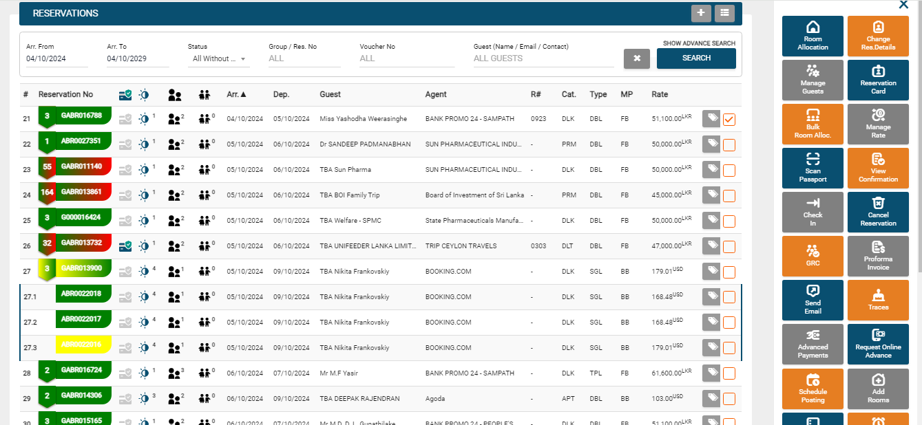Click the Arr. To date field
The image size is (922, 425).
click(x=138, y=59)
